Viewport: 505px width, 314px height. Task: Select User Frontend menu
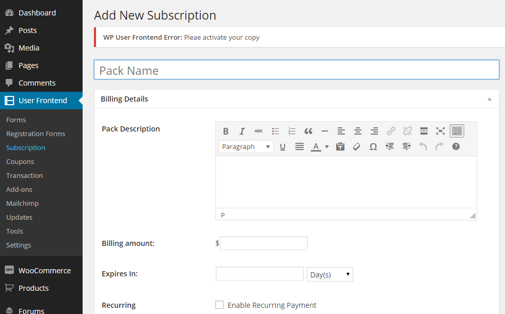pos(41,101)
